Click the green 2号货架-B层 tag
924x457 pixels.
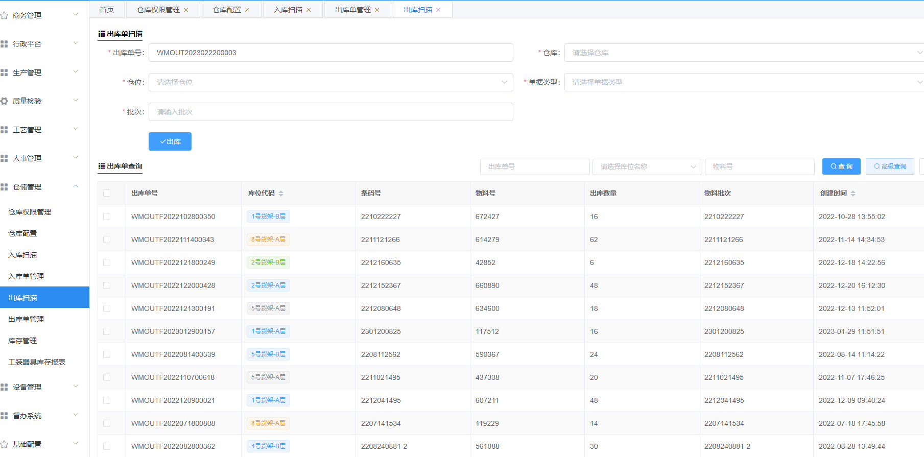point(268,262)
